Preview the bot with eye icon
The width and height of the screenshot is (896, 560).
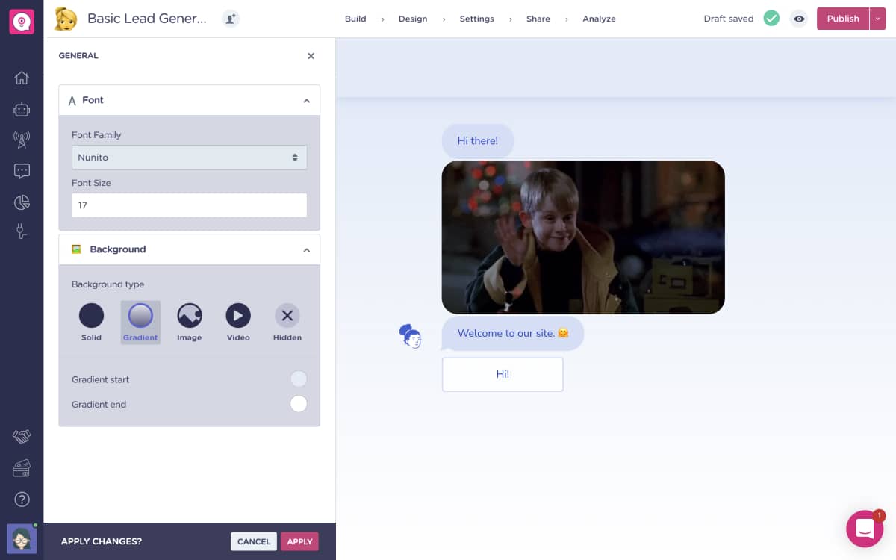[x=799, y=19]
